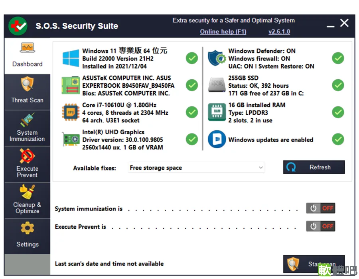
Task: Click the Windows updates icon
Action: point(217,139)
